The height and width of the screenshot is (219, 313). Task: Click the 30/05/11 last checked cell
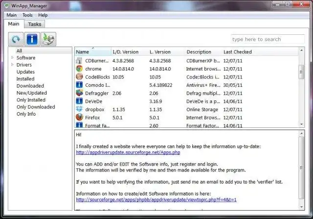[233, 85]
